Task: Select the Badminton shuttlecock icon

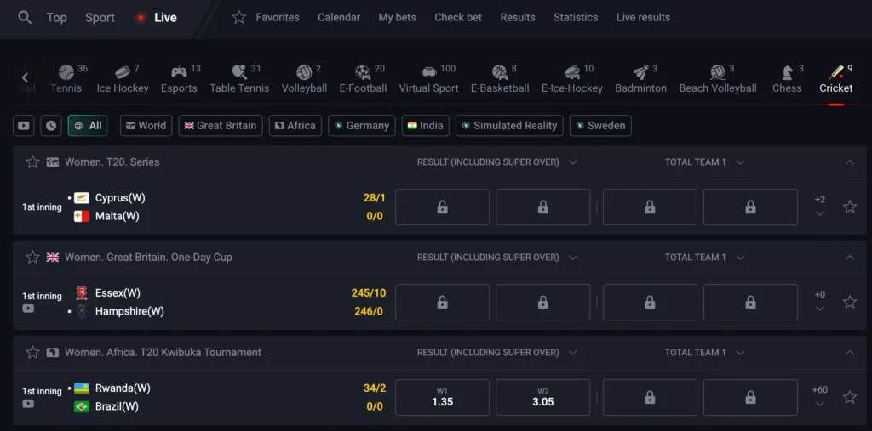Action: 640,73
